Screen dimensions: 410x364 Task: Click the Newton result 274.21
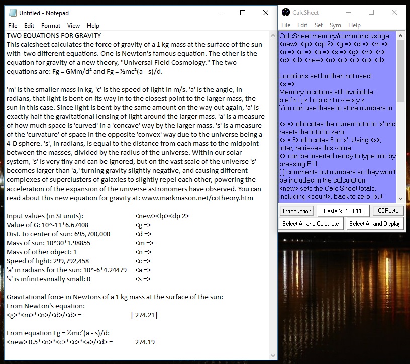tap(145, 315)
